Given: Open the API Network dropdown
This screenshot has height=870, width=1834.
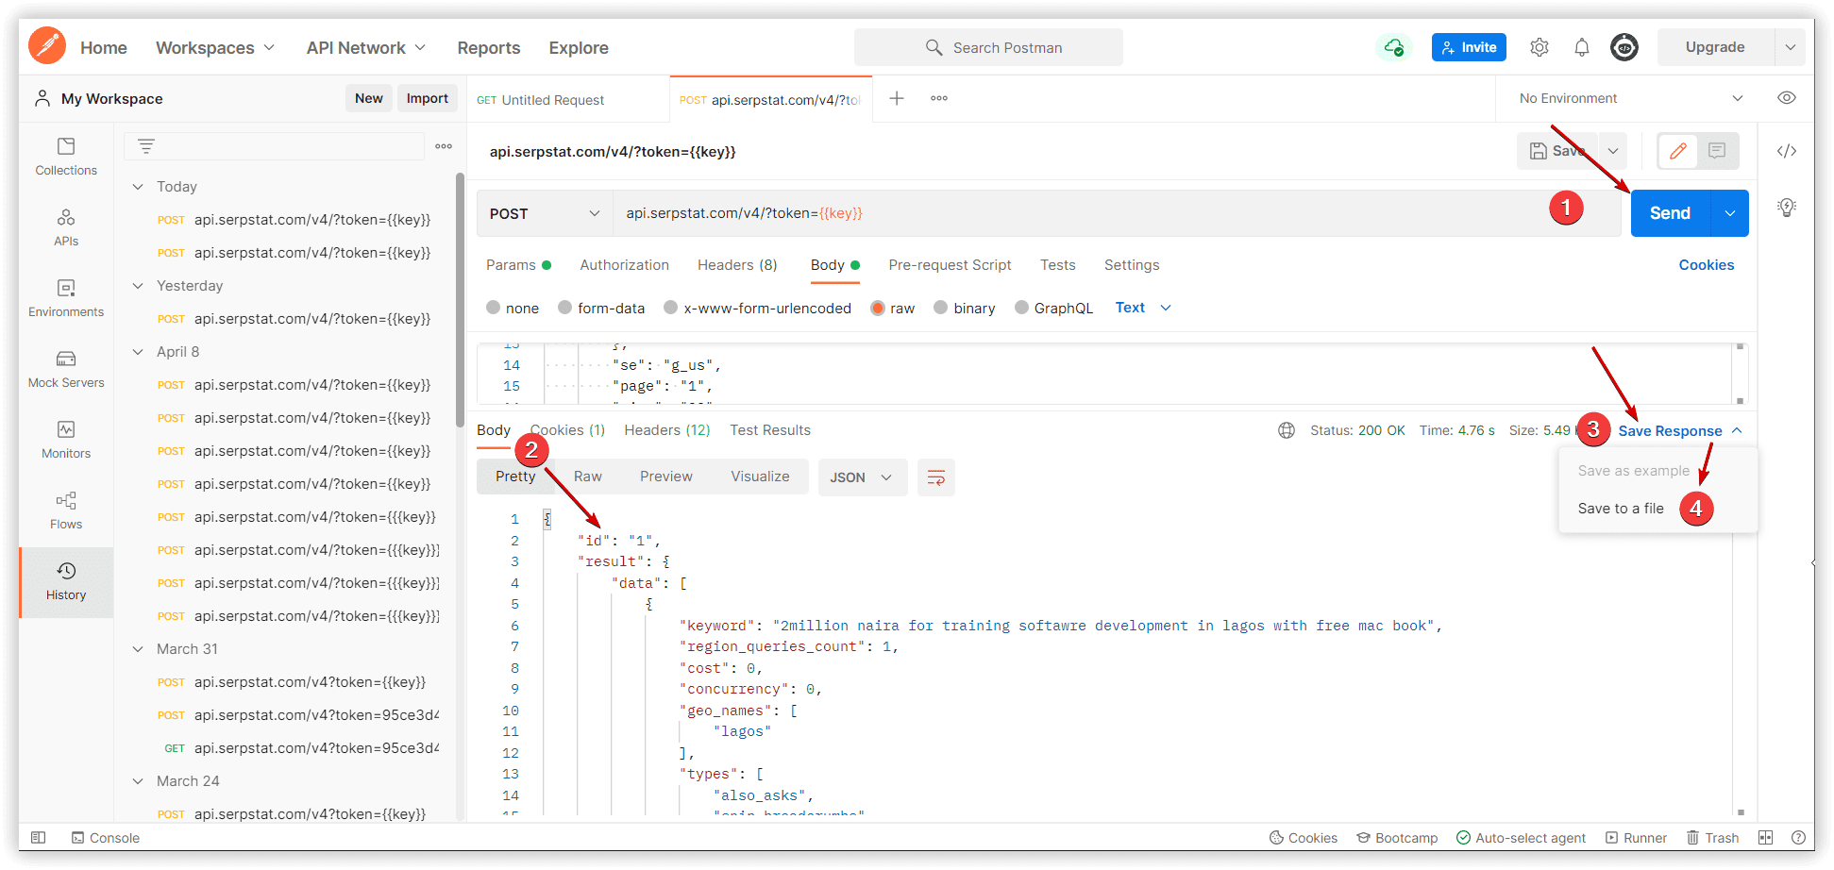Looking at the screenshot, I should click(x=366, y=47).
